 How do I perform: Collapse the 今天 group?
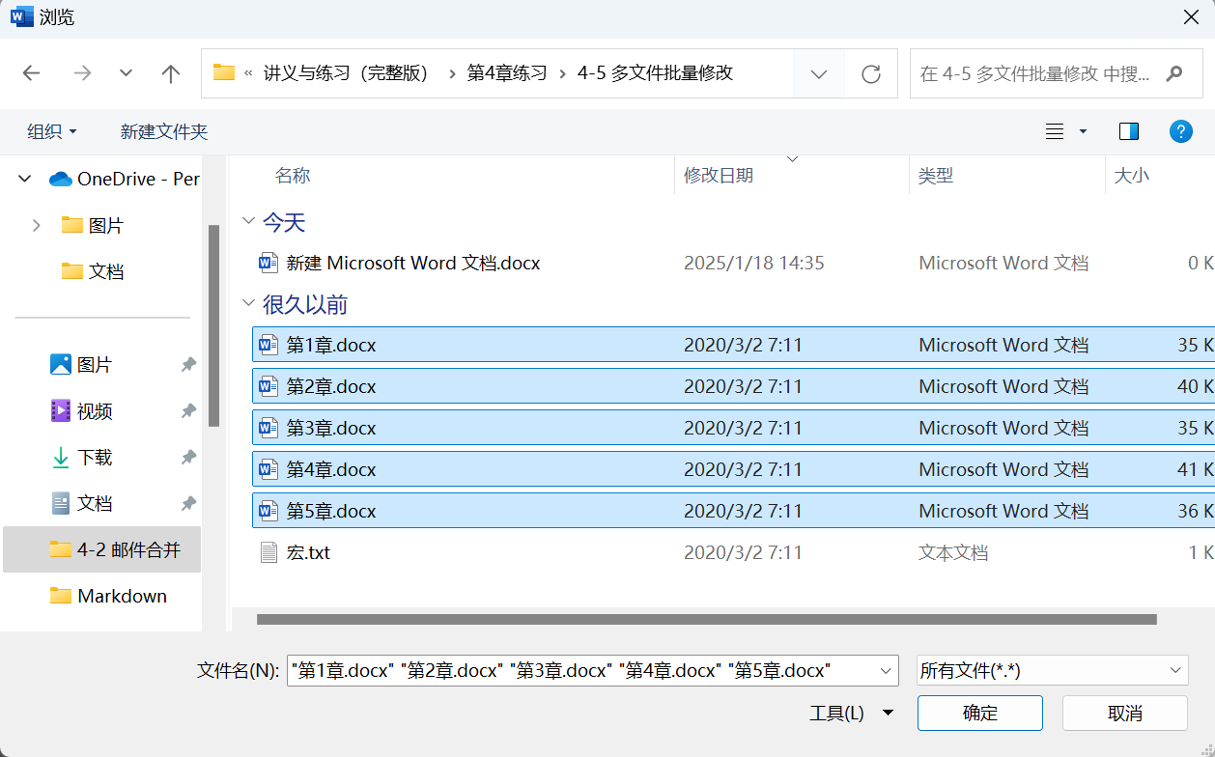click(248, 222)
